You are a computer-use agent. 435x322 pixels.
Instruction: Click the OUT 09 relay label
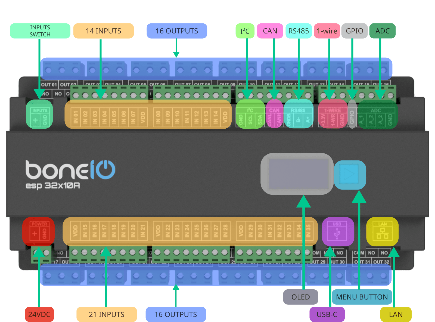click(x=227, y=85)
